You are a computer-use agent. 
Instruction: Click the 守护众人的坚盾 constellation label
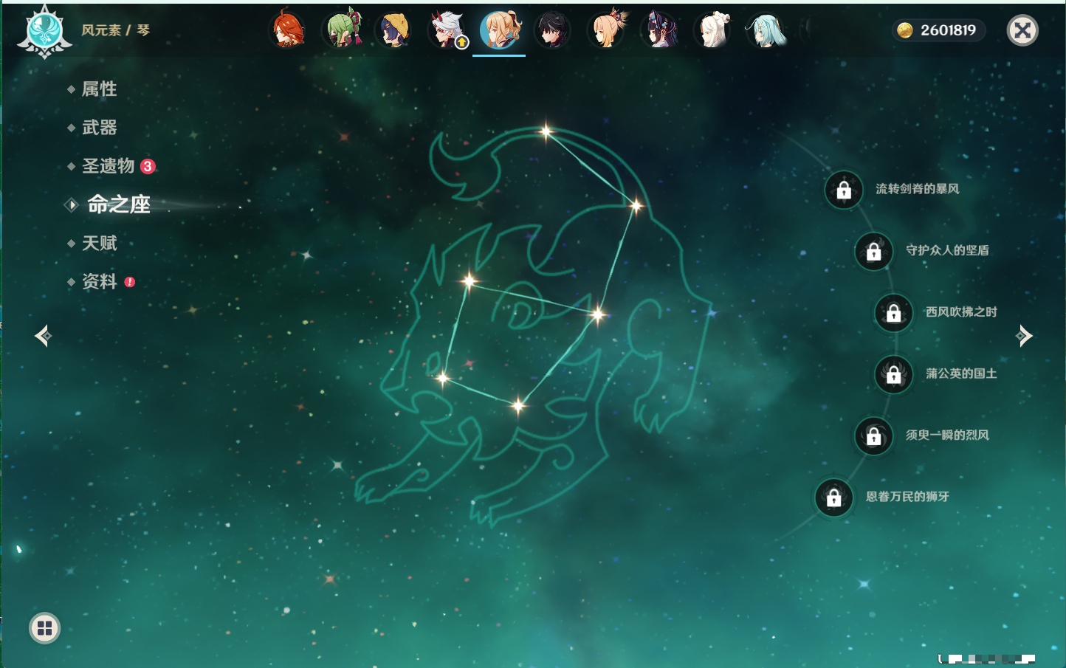[947, 250]
